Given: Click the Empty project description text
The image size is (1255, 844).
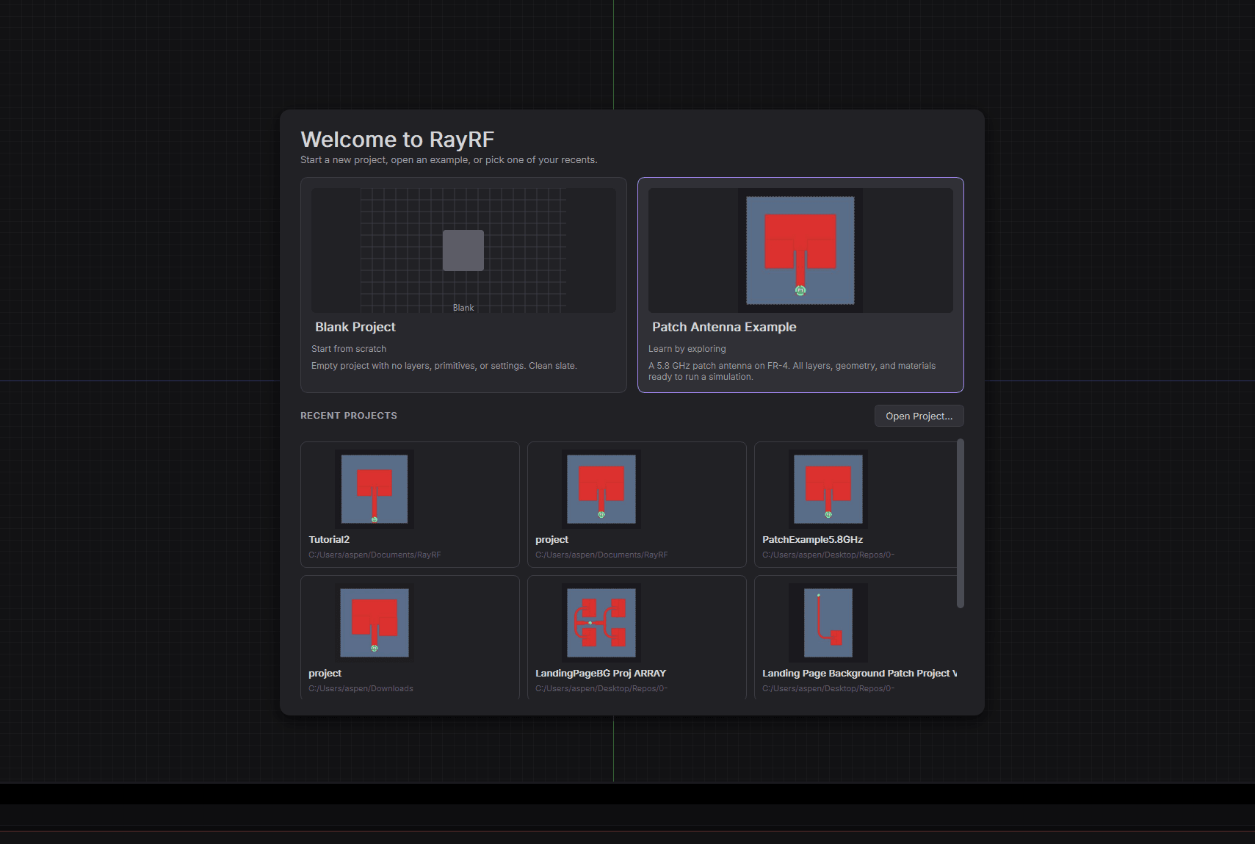Looking at the screenshot, I should [444, 366].
